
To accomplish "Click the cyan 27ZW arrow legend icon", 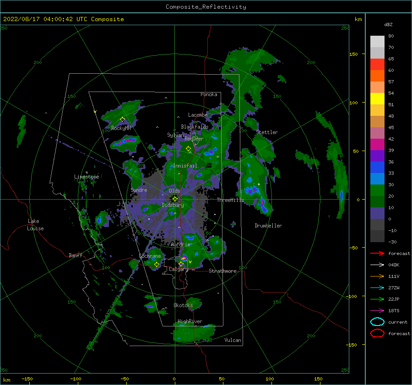I will 377,288.
